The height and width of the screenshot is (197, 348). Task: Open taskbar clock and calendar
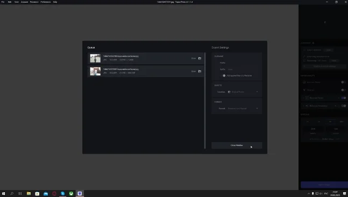[x=335, y=194]
